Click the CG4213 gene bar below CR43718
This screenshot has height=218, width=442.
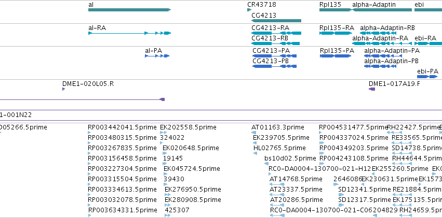[x=276, y=21]
